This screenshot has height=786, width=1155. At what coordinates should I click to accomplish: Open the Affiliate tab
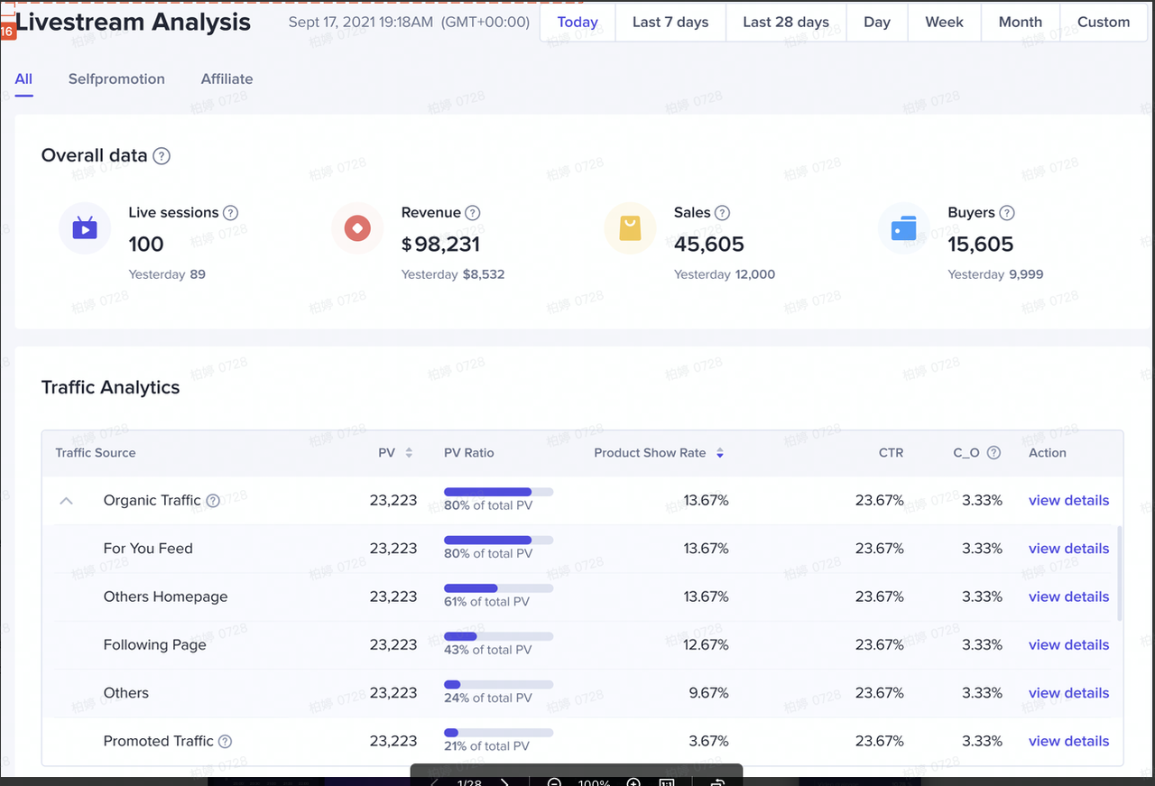pos(226,79)
